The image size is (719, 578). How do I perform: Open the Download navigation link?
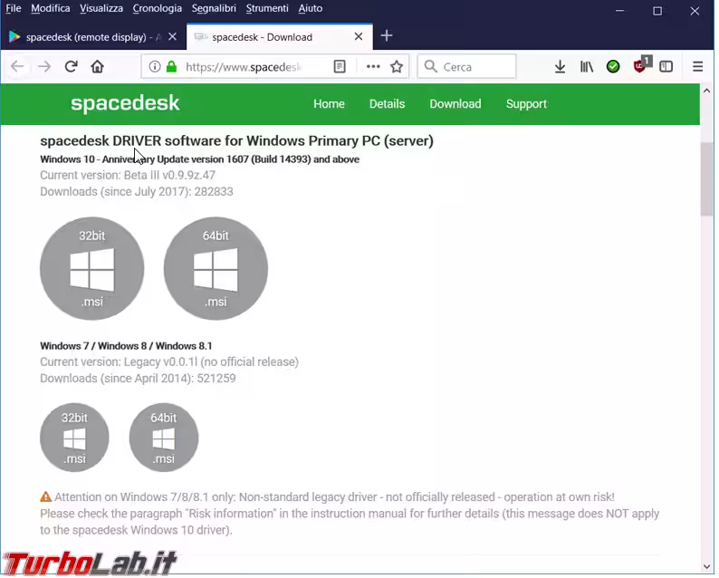[455, 104]
